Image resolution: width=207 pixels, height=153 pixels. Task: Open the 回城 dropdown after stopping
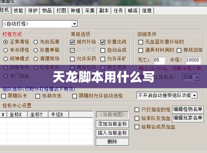197,77
